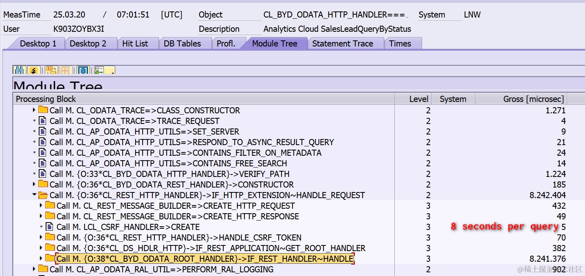
Task: Click the Description field Analytics Cloud SalesLeadQueryByStatus
Action: point(337,29)
